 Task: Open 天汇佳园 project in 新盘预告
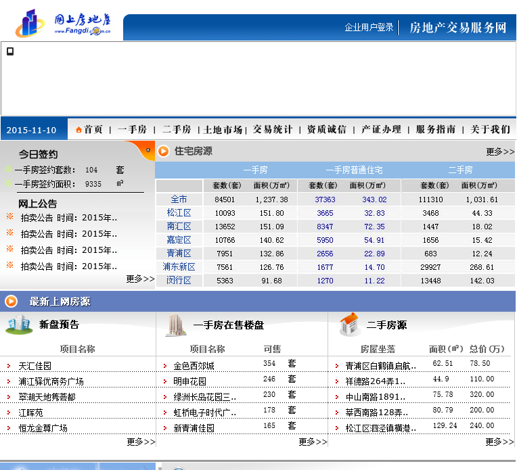click(x=35, y=366)
